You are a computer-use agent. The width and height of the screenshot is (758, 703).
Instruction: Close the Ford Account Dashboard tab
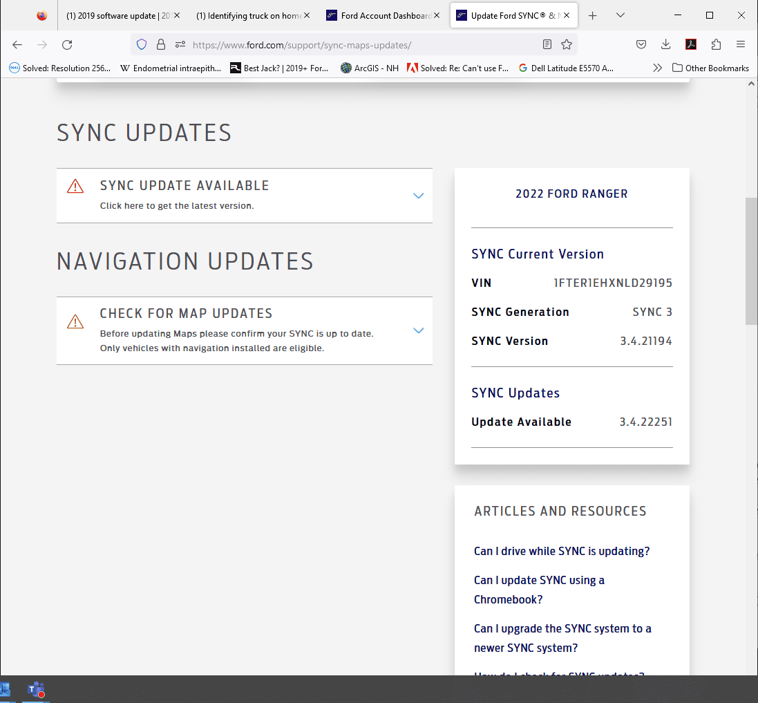click(437, 16)
